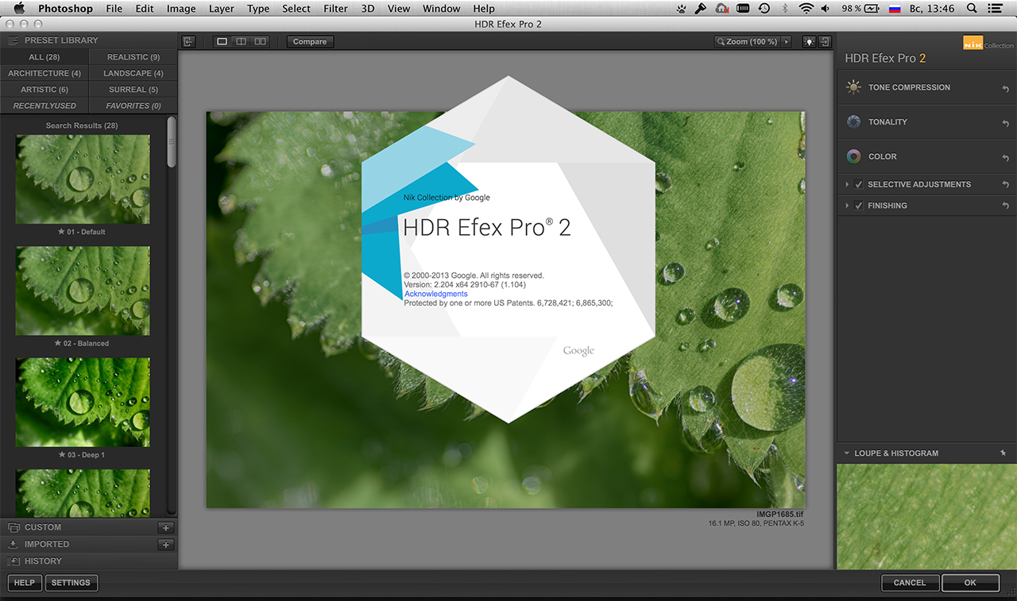Screen dimensions: 1017x601
Task: Import a preset with the plus icon
Action: click(165, 545)
